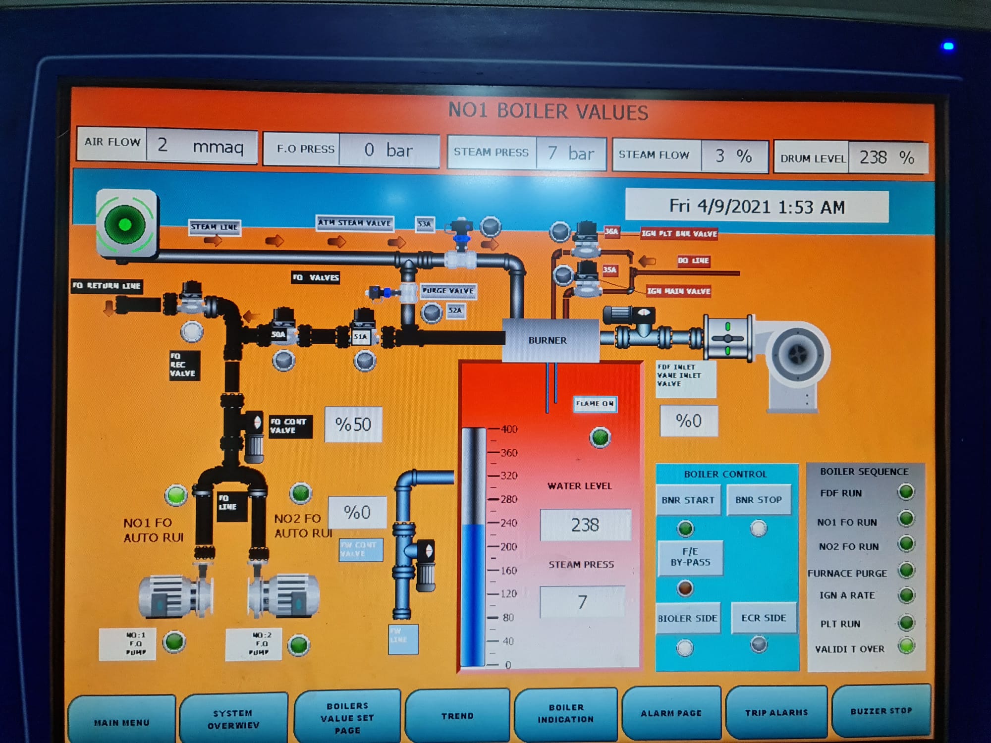Open the ALARM PAGE tab
Image resolution: width=991 pixels, height=743 pixels.
coord(671,713)
